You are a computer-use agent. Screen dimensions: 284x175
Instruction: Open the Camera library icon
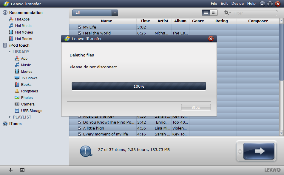17,104
